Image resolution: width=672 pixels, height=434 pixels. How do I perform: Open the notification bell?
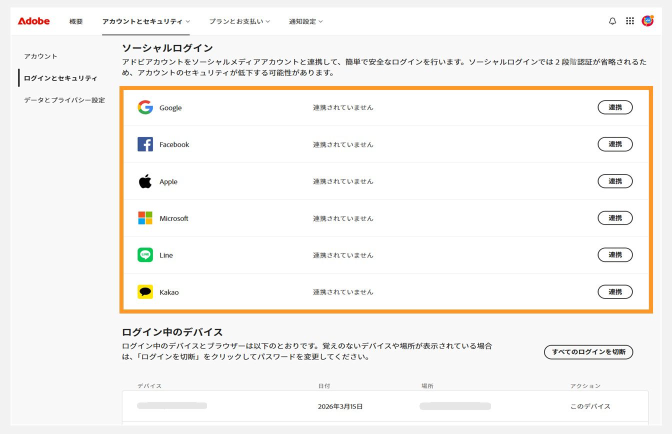click(x=612, y=21)
